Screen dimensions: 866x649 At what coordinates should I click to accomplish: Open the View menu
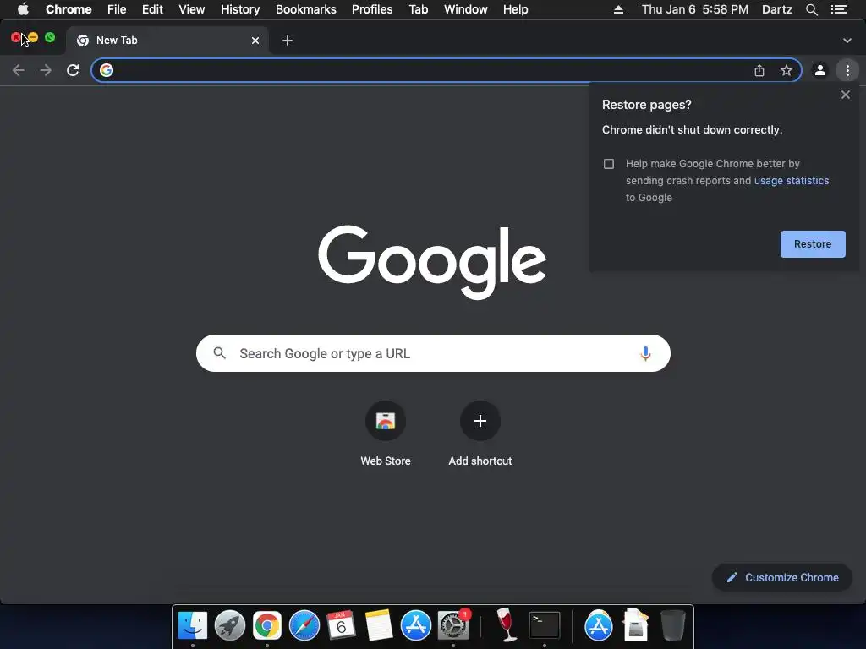(192, 9)
